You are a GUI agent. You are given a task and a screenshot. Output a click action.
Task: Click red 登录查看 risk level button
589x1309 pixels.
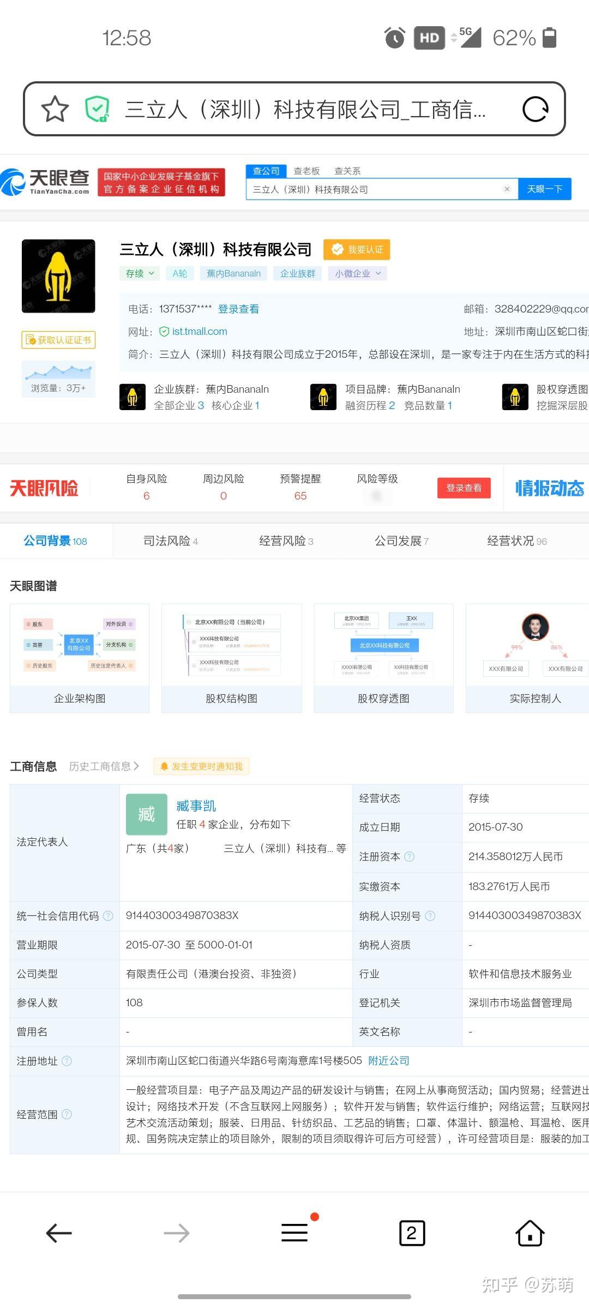tap(464, 488)
